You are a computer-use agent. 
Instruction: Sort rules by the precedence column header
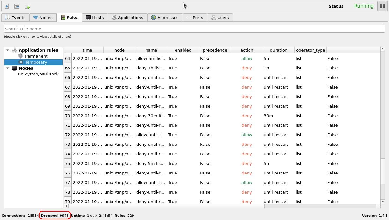click(215, 50)
